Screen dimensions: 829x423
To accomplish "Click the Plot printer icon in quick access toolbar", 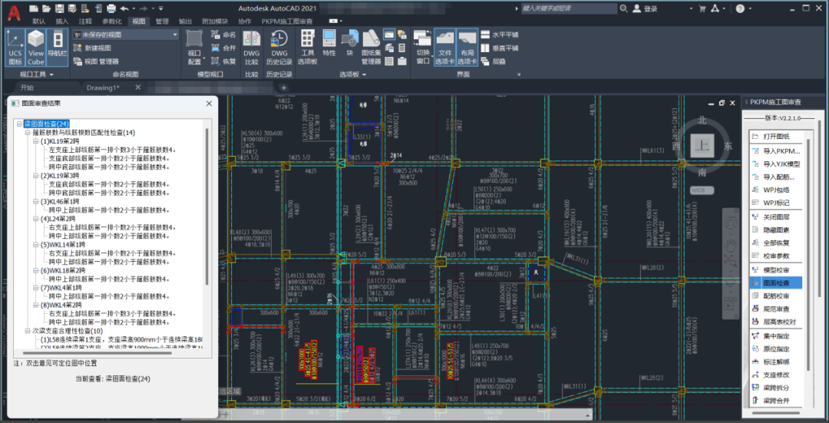I will [111, 8].
